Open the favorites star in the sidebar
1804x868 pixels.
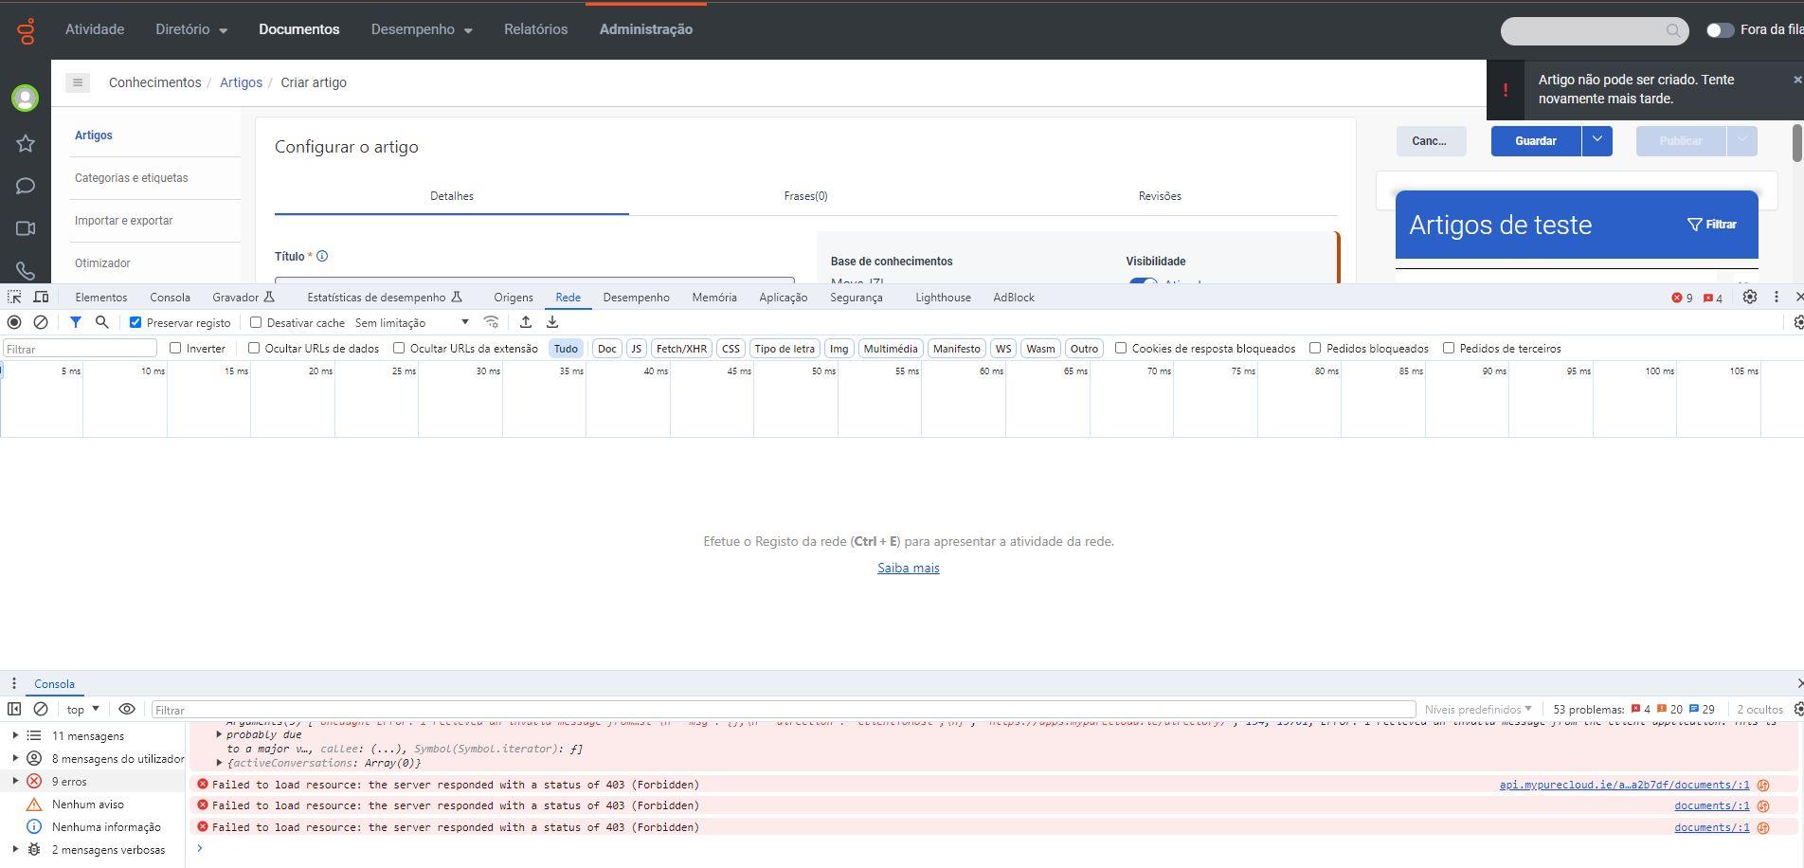pyautogui.click(x=26, y=143)
